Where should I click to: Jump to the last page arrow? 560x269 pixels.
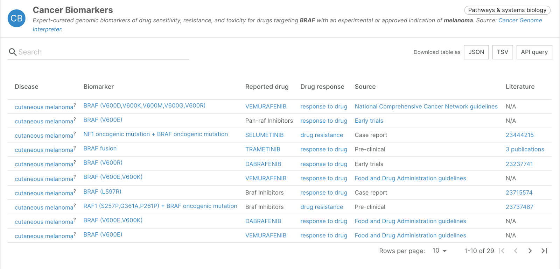[x=544, y=251]
